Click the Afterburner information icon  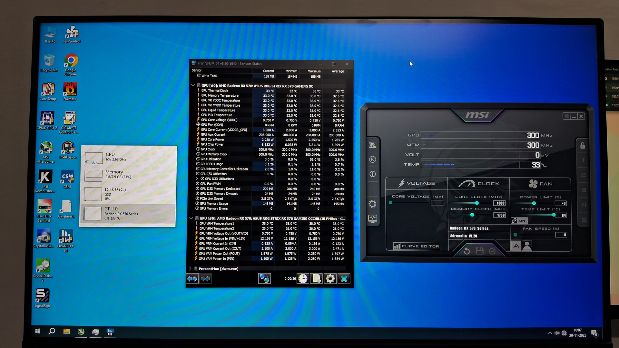pyautogui.click(x=372, y=174)
